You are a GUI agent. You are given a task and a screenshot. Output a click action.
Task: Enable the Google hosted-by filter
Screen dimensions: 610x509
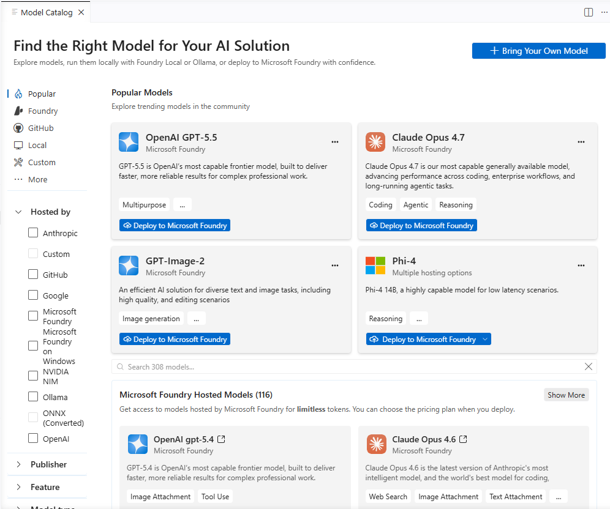[33, 295]
